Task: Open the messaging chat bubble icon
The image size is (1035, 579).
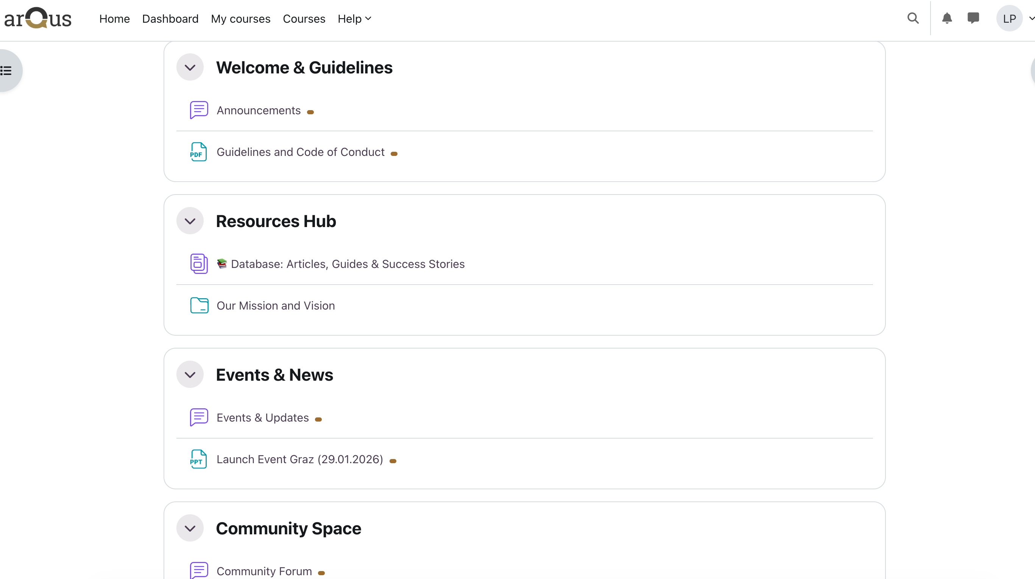Action: pos(973,19)
